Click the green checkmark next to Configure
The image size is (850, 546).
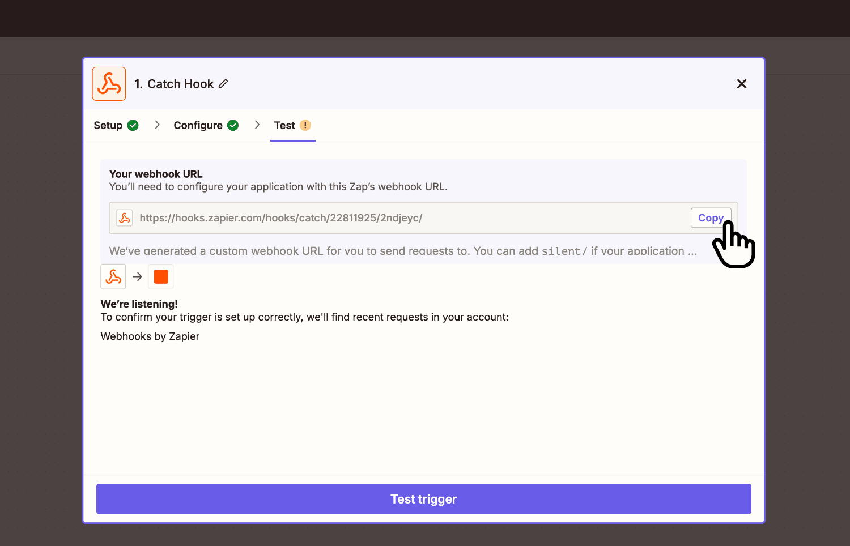[233, 125]
